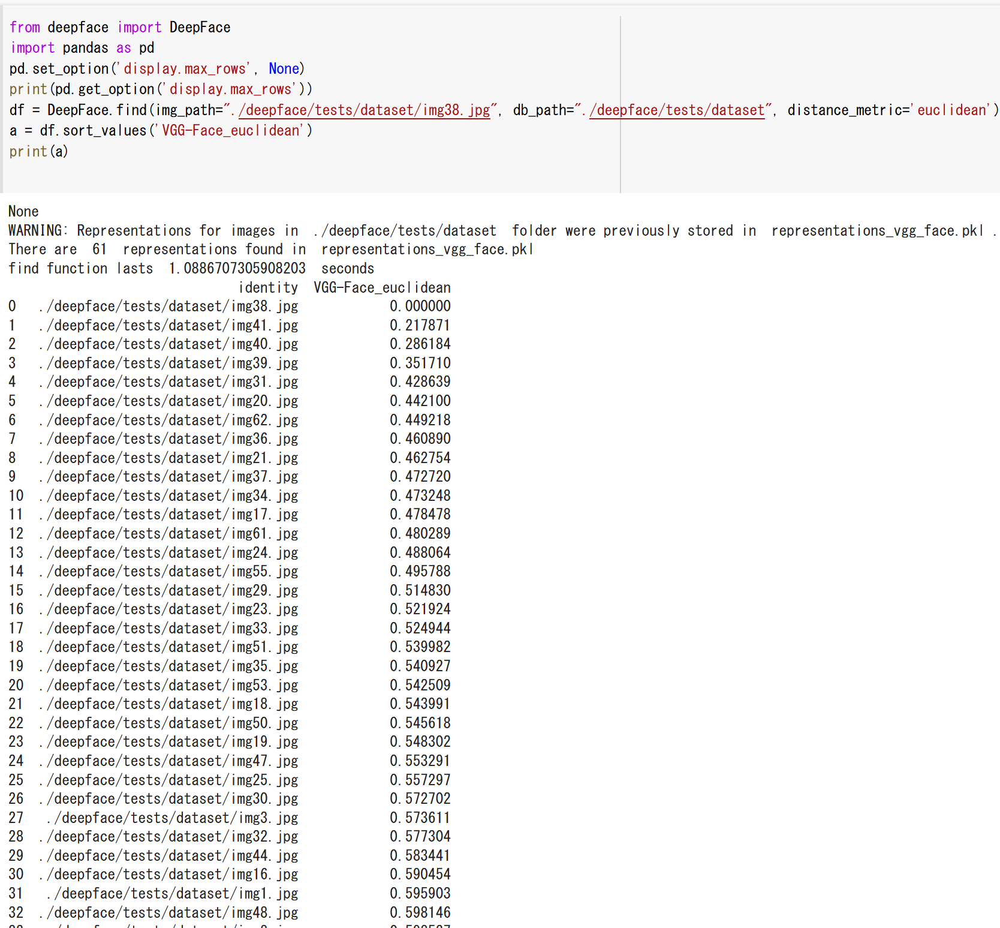This screenshot has width=1000, height=928.
Task: Click the img23.jpg identity in row 16
Action: (168, 609)
